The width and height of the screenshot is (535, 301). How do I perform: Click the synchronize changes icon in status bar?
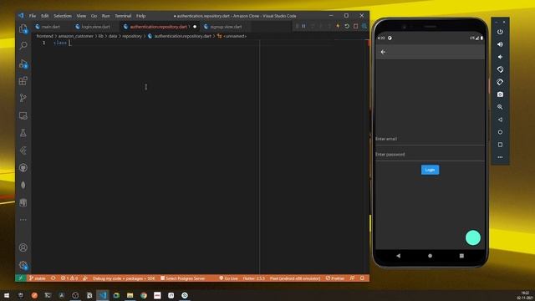[x=53, y=278]
